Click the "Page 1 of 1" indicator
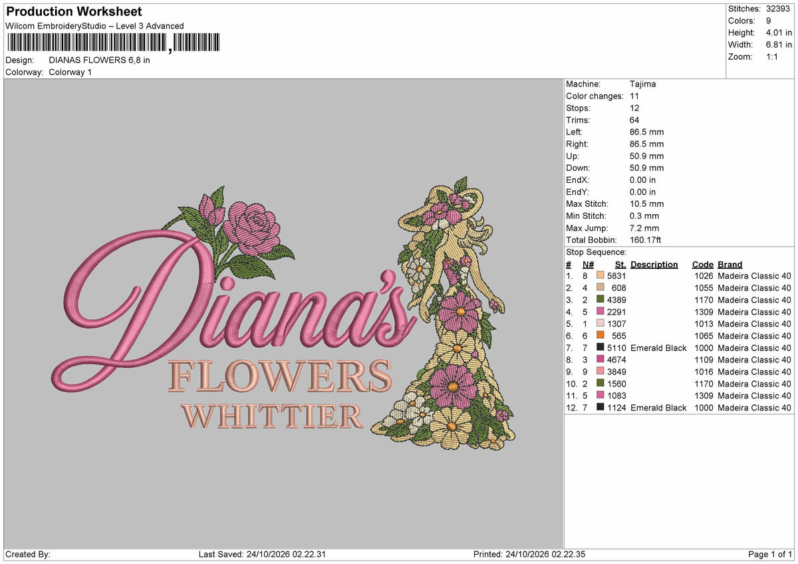The height and width of the screenshot is (564, 798). tap(770, 554)
